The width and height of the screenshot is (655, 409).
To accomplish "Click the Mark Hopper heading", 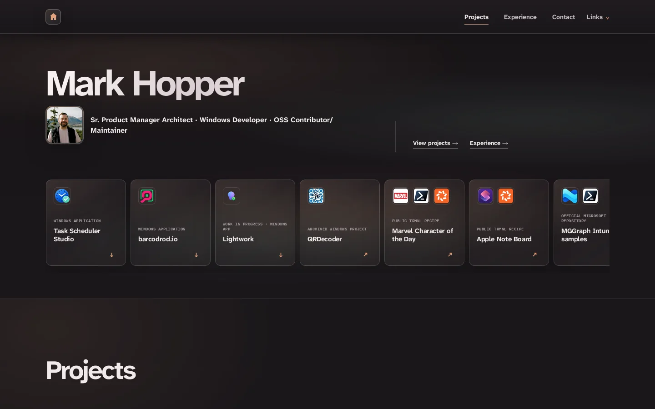I will pyautogui.click(x=145, y=84).
